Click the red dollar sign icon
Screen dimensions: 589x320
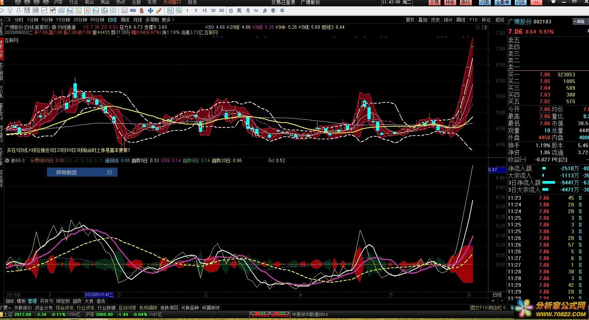coord(142,10)
